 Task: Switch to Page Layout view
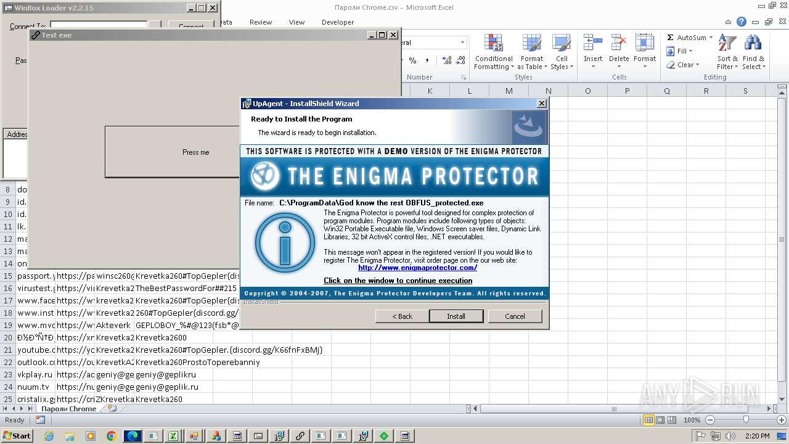pos(660,420)
